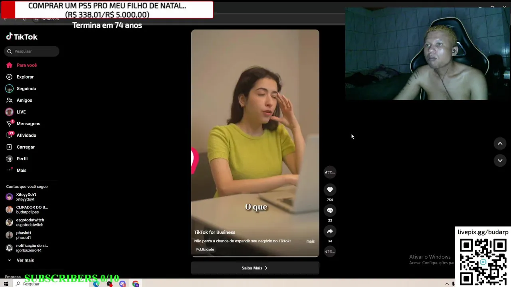The height and width of the screenshot is (287, 511).
Task: Open comments with speech bubble icon
Action: 330,210
